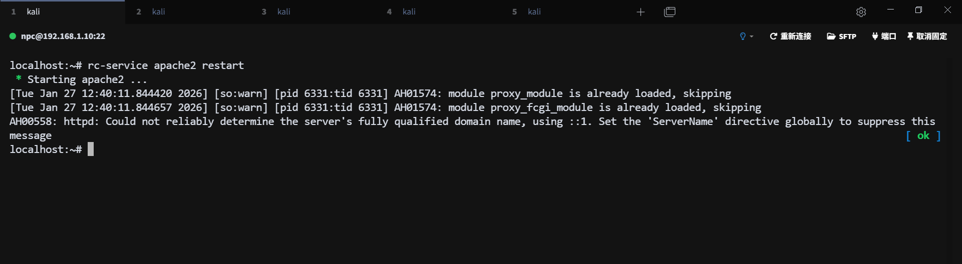Expand the dropdown arrow beside the lightbulb
962x264 pixels.
752,36
